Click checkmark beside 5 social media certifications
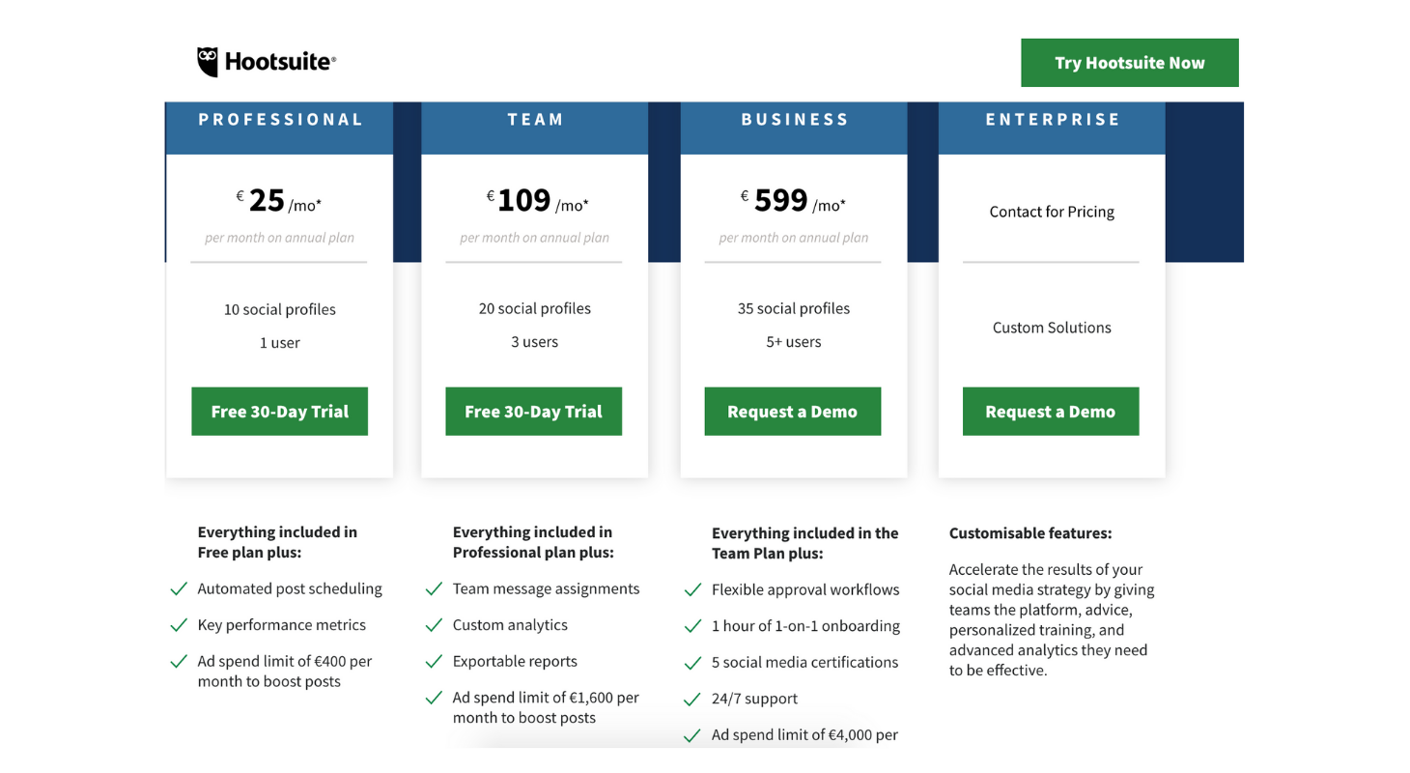 pyautogui.click(x=692, y=663)
